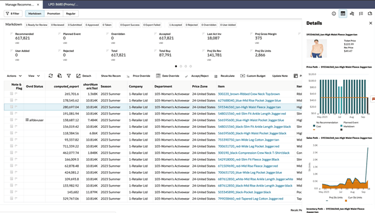The height and width of the screenshot is (213, 375).
Task: Click the comment flag on the chart edge
Action: [373, 99]
